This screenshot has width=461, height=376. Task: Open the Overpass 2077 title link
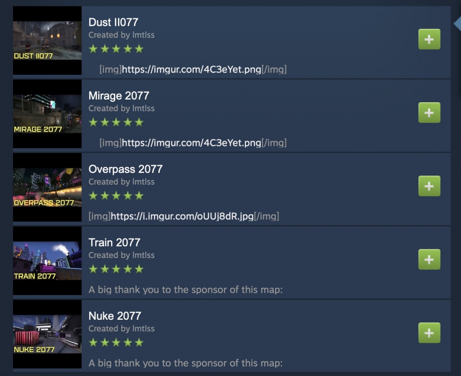point(126,169)
